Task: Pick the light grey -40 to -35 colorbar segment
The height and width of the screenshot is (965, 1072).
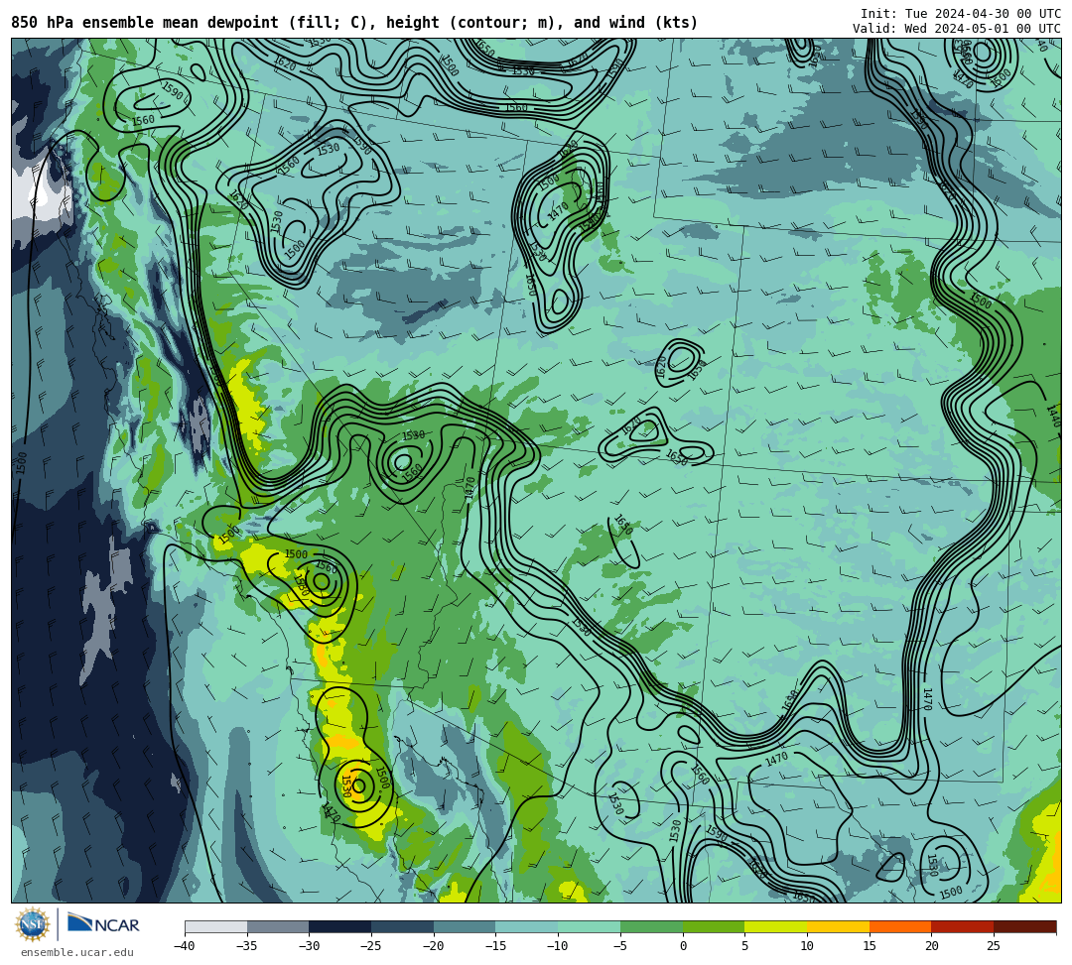Action: click(216, 926)
